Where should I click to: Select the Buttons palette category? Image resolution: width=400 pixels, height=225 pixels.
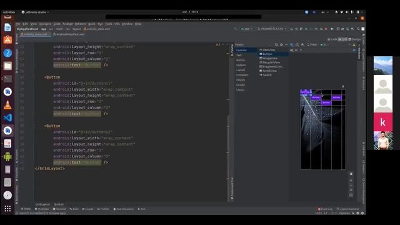(241, 60)
